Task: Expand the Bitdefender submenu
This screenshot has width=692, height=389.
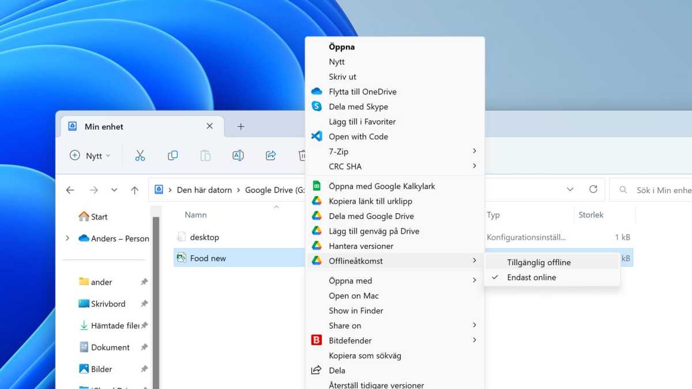Action: pos(475,340)
